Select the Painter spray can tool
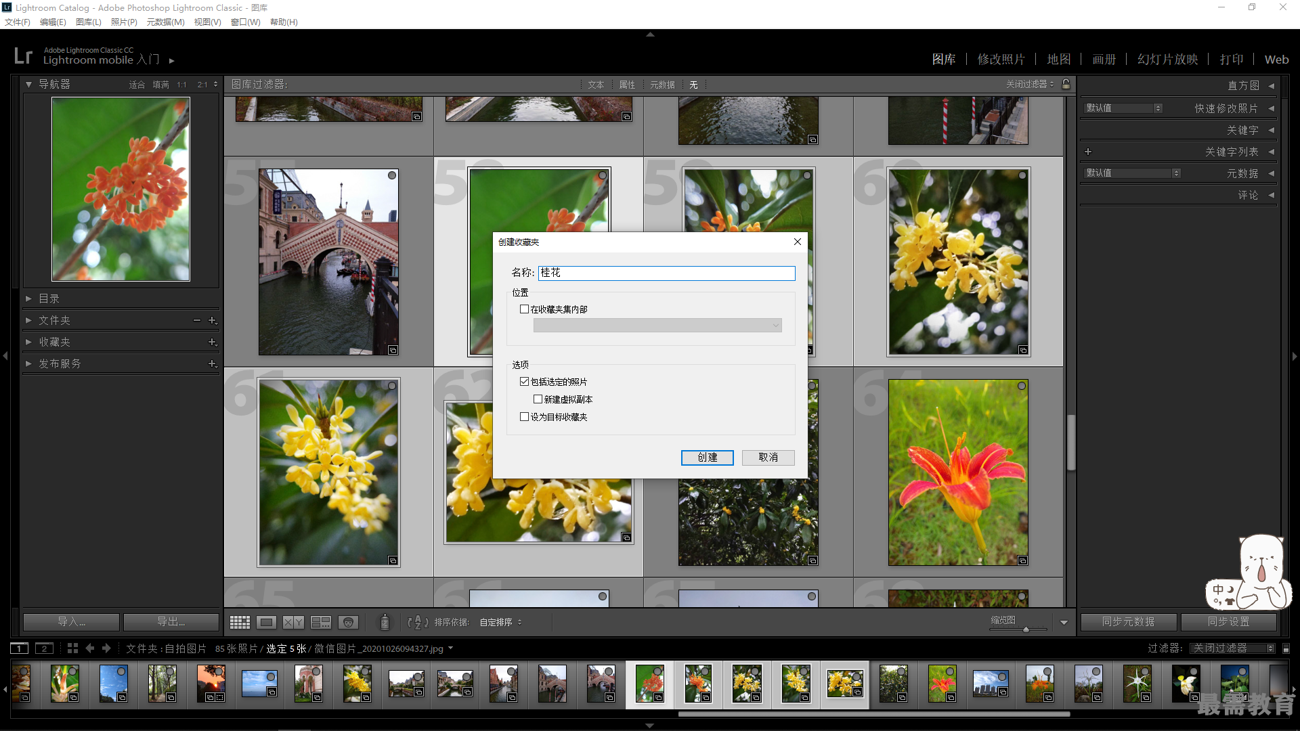Viewport: 1300px width, 731px height. point(385,622)
